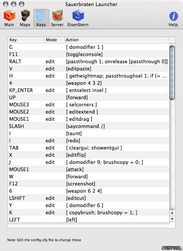Select the RALT passthrough binding row
The width and height of the screenshot is (183, 251).
tap(88, 61)
